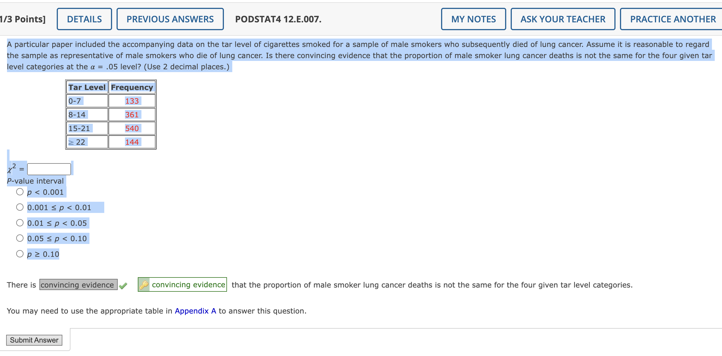This screenshot has width=722, height=356.
Task: Open MY NOTES
Action: click(x=473, y=19)
